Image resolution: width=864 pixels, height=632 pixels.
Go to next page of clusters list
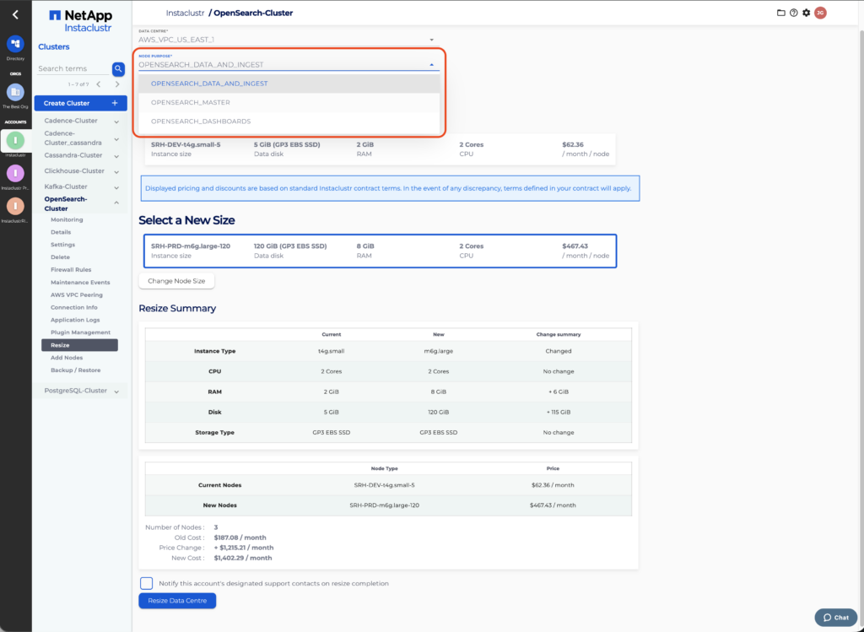(x=117, y=84)
